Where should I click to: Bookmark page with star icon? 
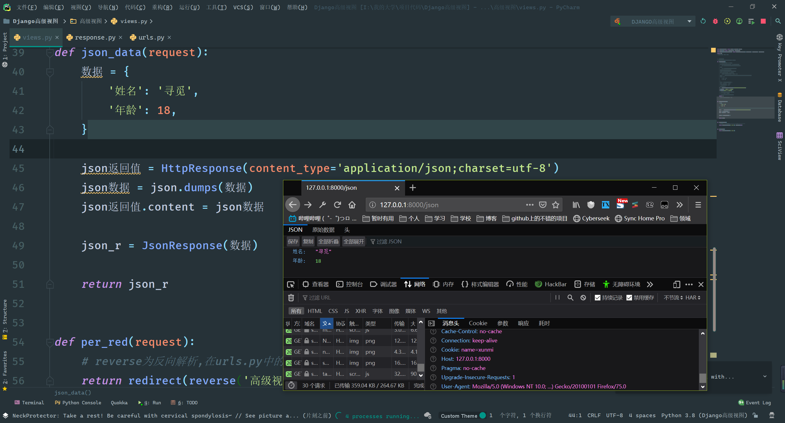tap(555, 205)
